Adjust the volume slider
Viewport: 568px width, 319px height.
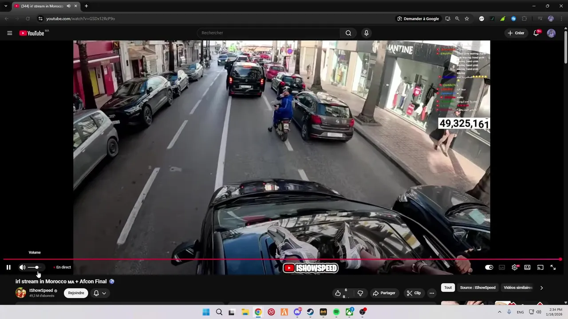click(x=35, y=267)
